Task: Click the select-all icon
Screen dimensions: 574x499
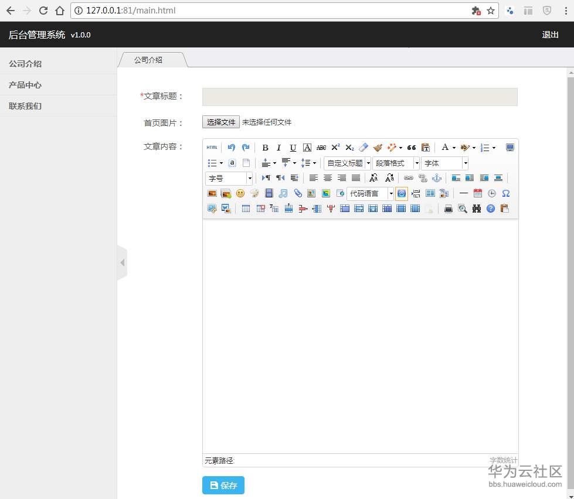Action: coord(232,163)
